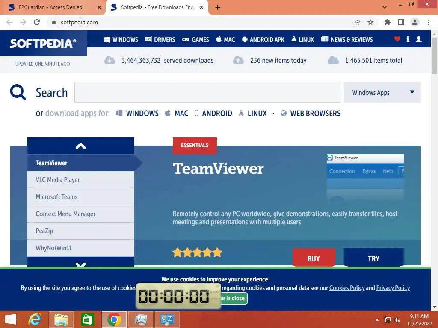
Task: Open the News & Reviews section
Action: point(347,40)
